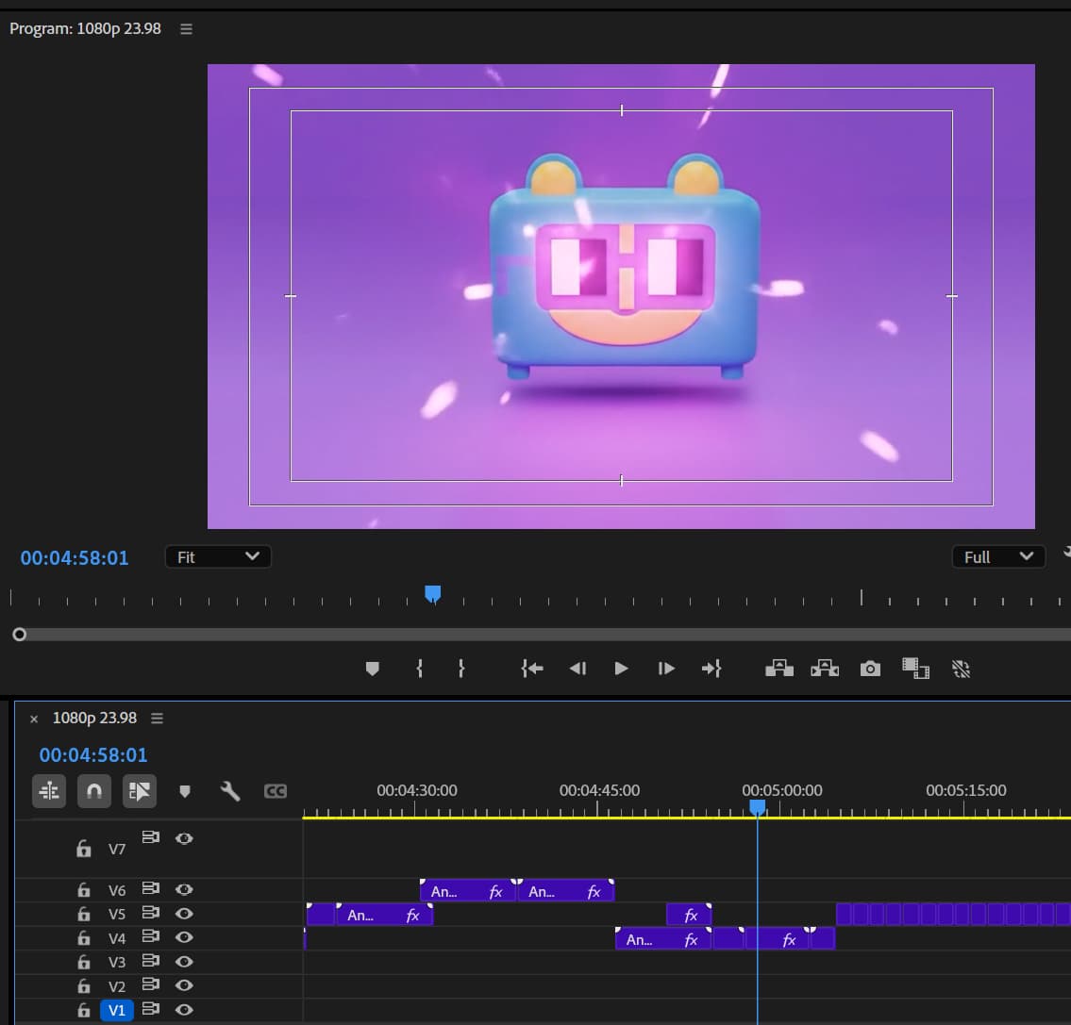This screenshot has height=1025, width=1071.
Task: Click the Lift button icon
Action: coord(778,669)
